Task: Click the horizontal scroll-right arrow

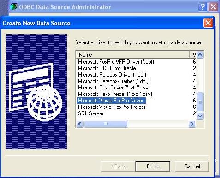Action: click(x=192, y=124)
